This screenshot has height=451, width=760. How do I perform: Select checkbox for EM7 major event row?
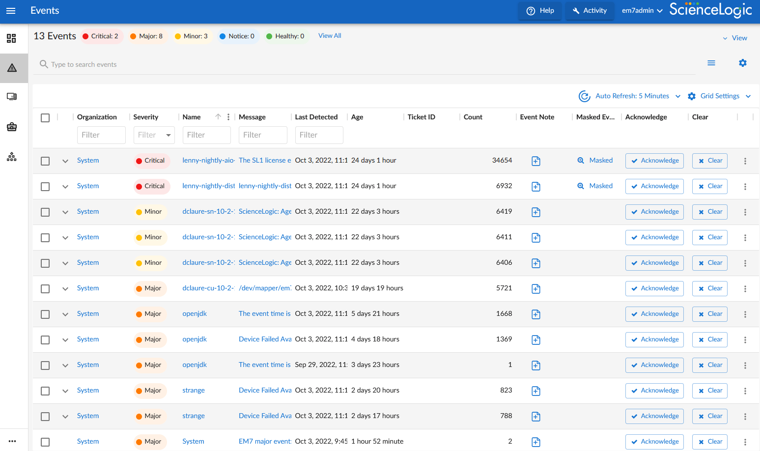tap(45, 442)
